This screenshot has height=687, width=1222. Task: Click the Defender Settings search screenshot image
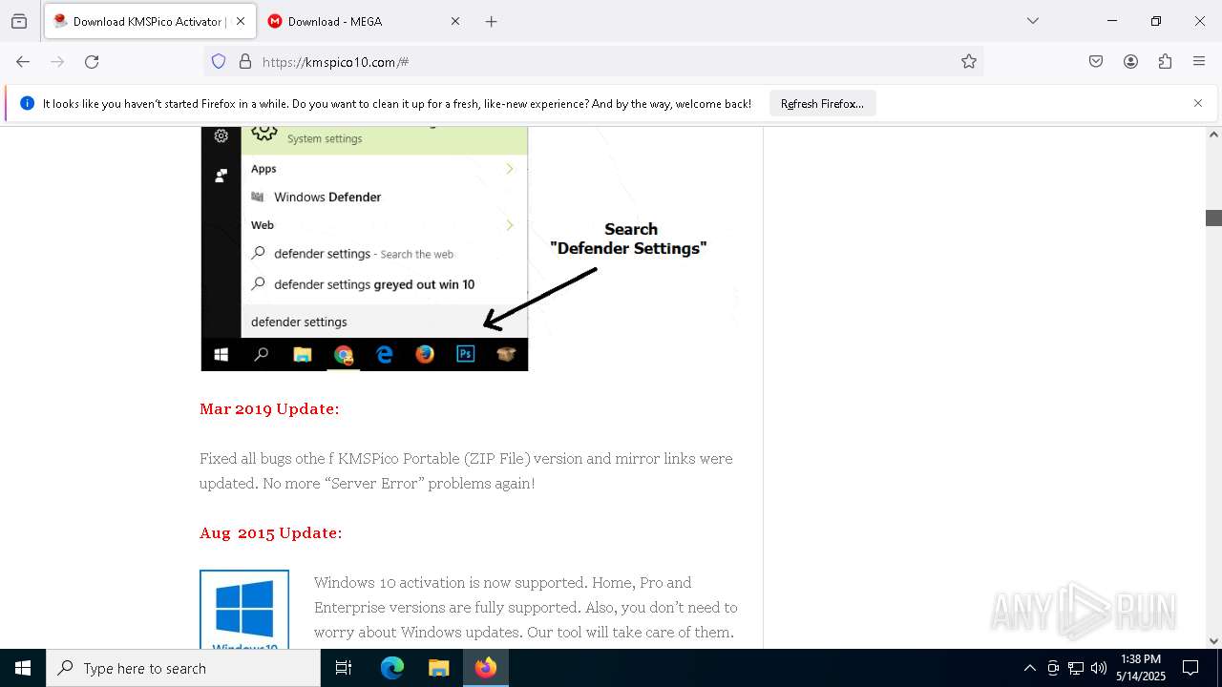click(x=469, y=249)
